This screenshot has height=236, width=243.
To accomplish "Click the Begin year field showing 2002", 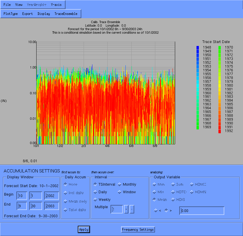I will pyautogui.click(x=52, y=196).
